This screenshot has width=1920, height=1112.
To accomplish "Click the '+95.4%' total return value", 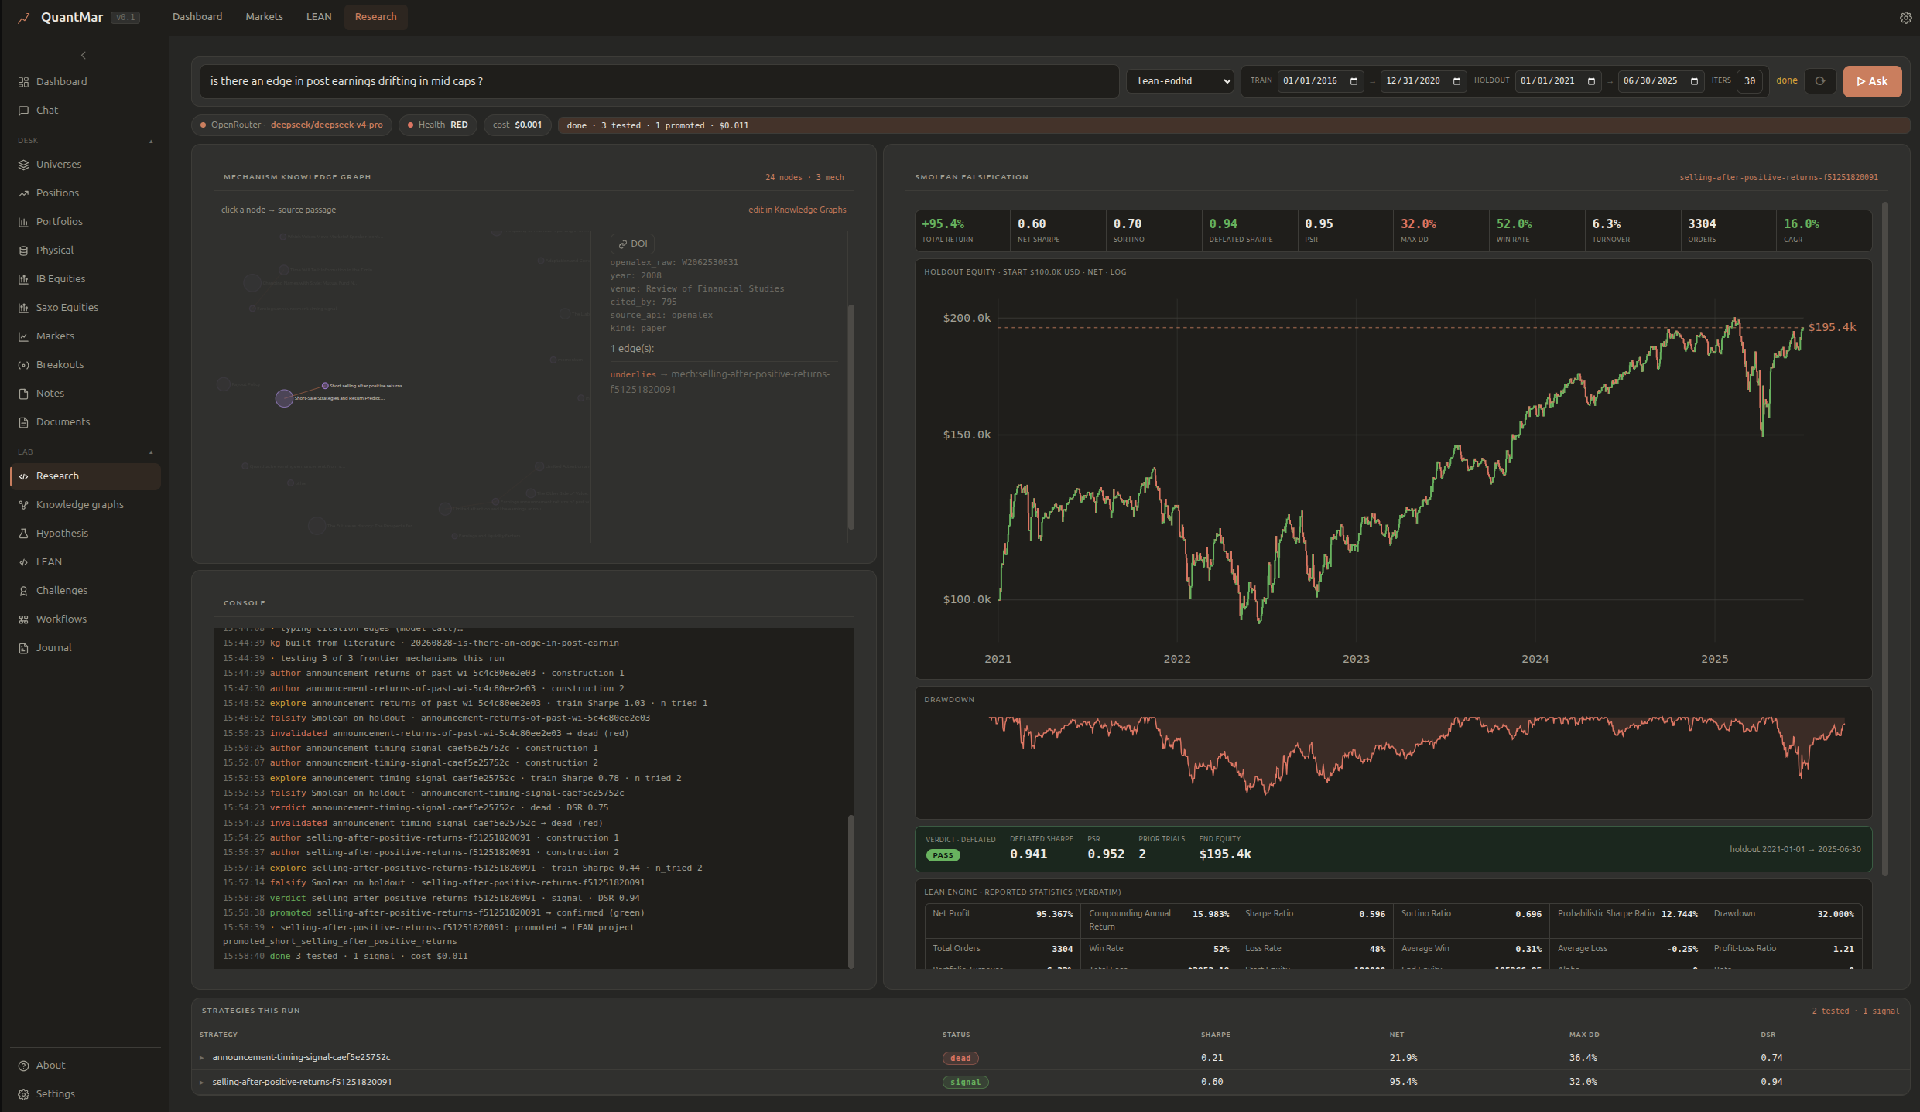I will (943, 224).
